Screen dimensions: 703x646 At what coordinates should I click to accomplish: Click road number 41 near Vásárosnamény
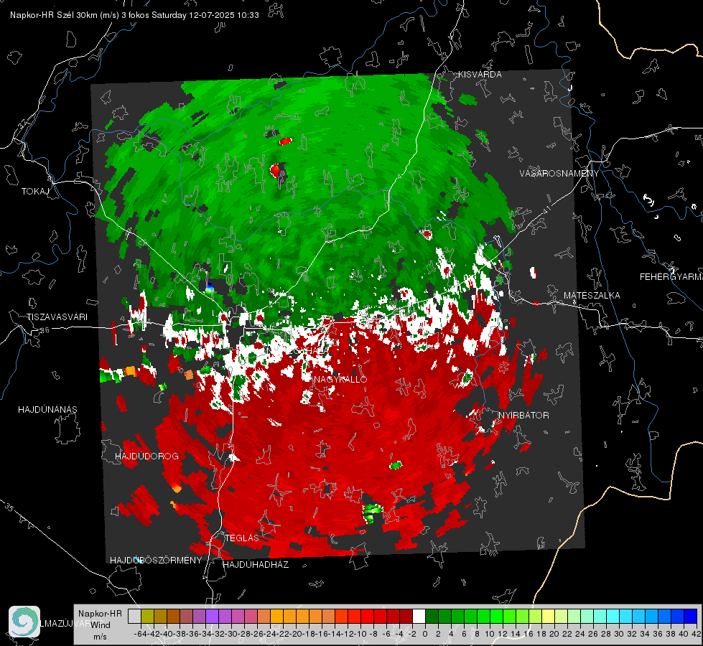point(545,210)
